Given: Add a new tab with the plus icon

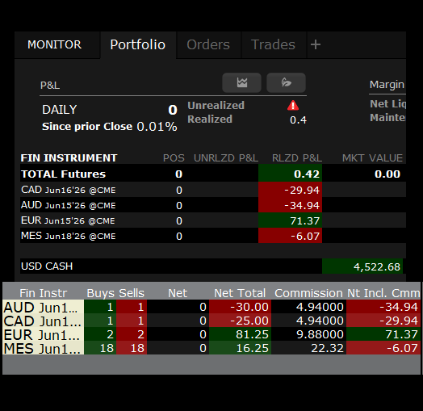Looking at the screenshot, I should point(316,44).
